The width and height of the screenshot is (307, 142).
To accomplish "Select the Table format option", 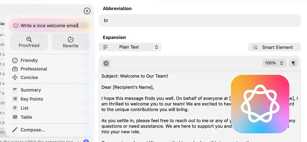I will click(26, 117).
